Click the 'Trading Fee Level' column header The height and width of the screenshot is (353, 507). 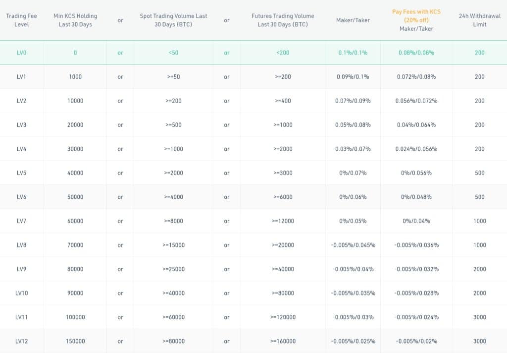point(21,20)
